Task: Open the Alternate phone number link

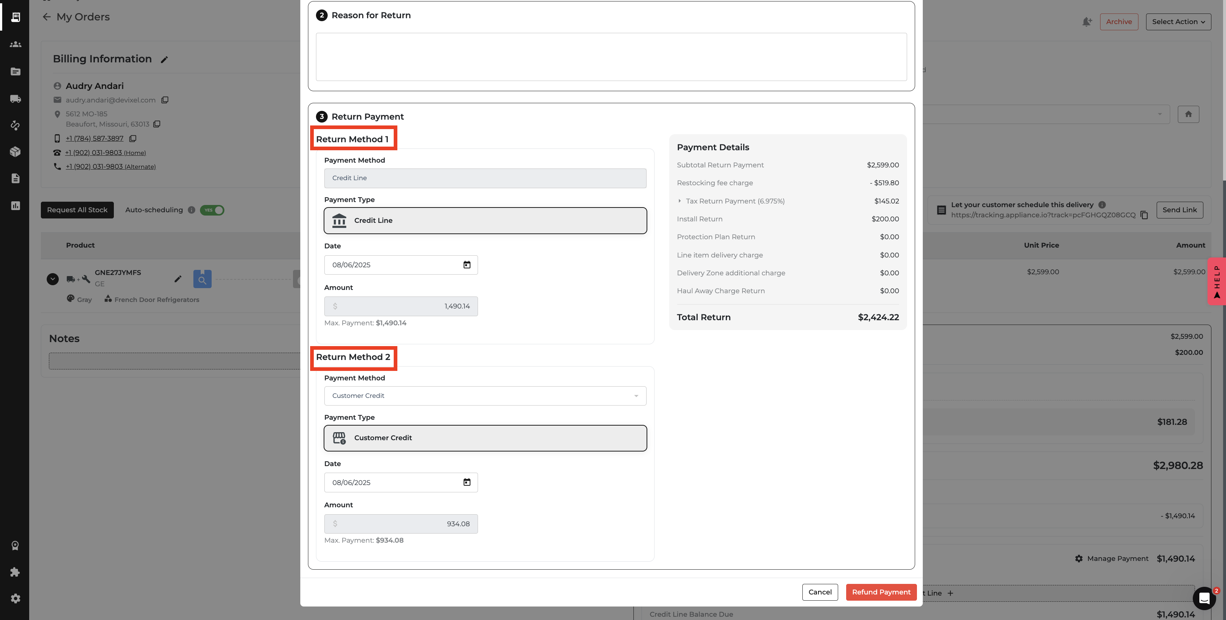Action: point(111,167)
